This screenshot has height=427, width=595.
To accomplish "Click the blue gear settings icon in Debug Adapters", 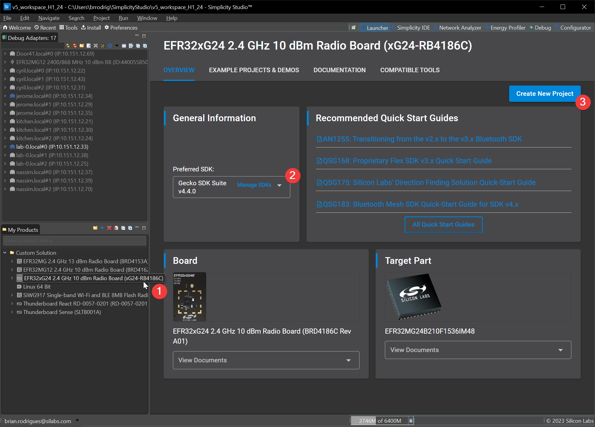I will pos(110,46).
